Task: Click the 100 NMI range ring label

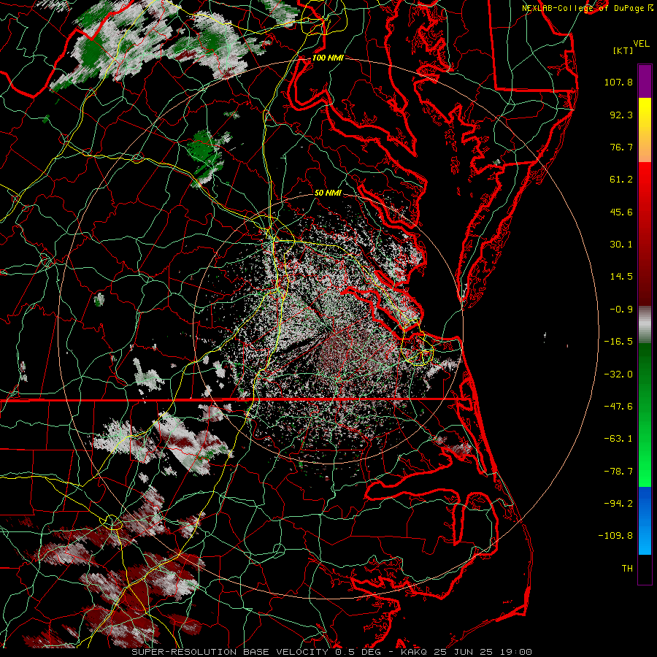Action: tap(328, 58)
